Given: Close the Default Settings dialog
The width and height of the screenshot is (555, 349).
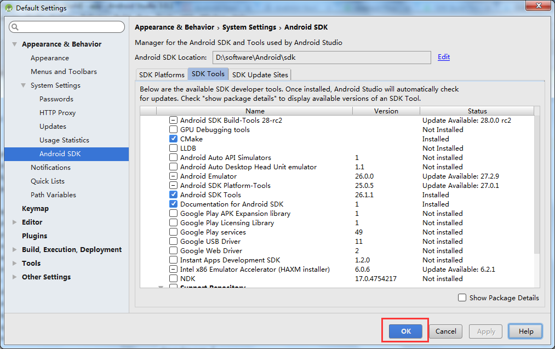Looking at the screenshot, I should click(539, 5).
